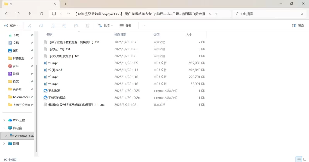Click the search magnifier icon
The height and width of the screenshot is (162, 309).
tap(302, 14)
